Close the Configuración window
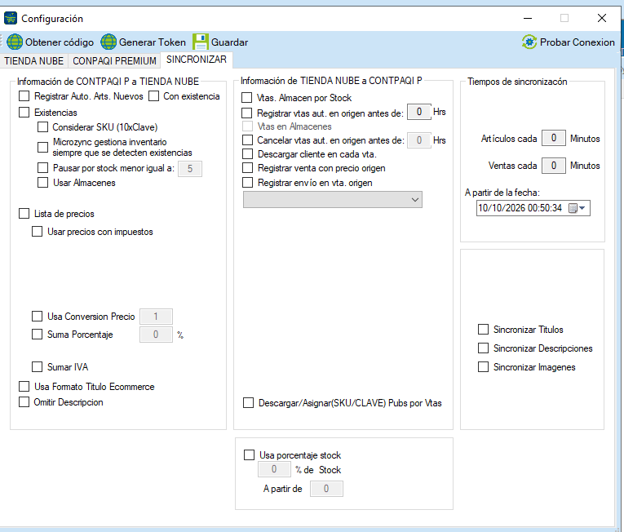This screenshot has width=624, height=532. [602, 18]
